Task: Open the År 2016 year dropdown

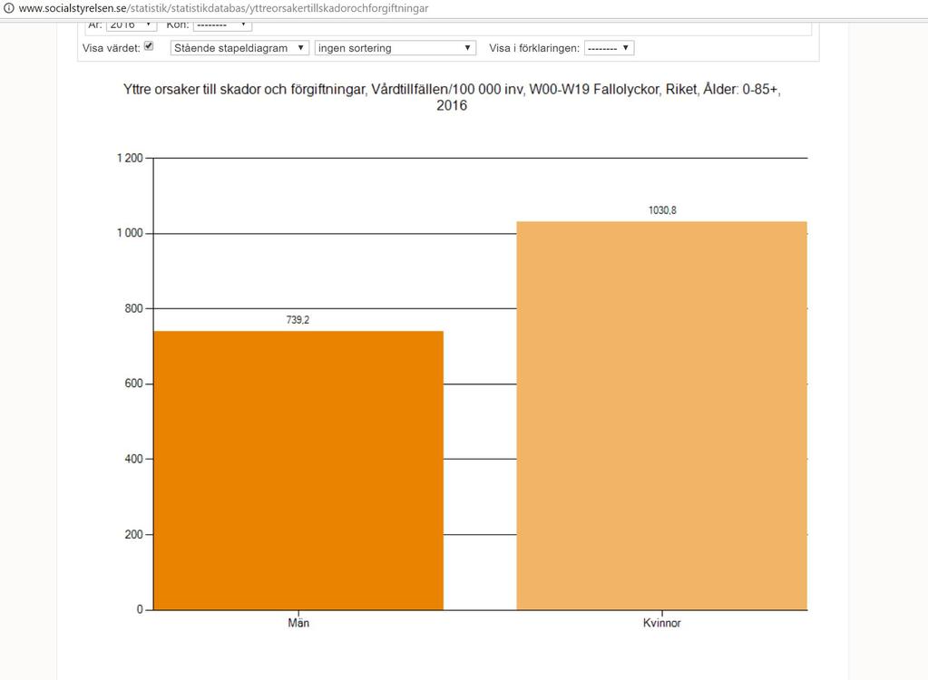Action: tap(131, 24)
